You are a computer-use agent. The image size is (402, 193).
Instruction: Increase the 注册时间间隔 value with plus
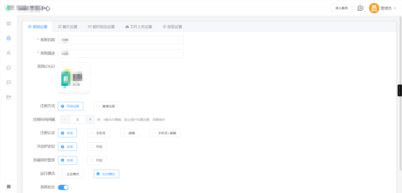coord(90,120)
